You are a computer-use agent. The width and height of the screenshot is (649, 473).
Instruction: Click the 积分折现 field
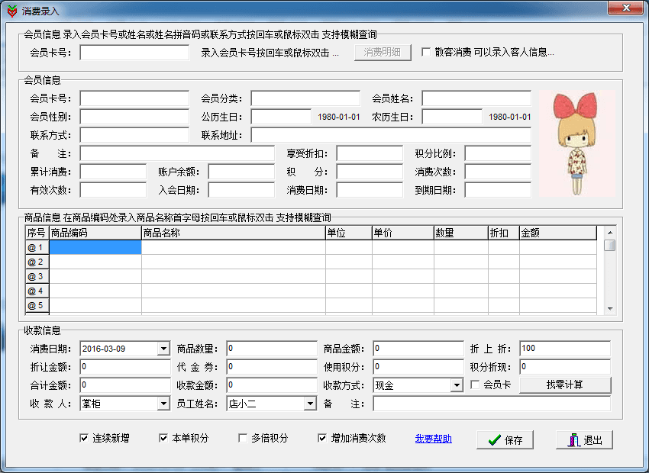(565, 367)
